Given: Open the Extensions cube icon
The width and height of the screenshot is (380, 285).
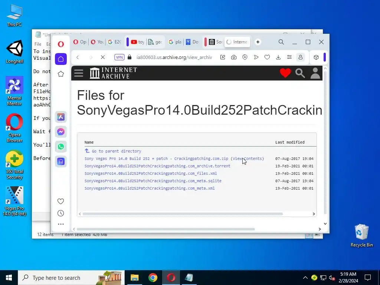Looking at the screenshot, I should point(316,57).
